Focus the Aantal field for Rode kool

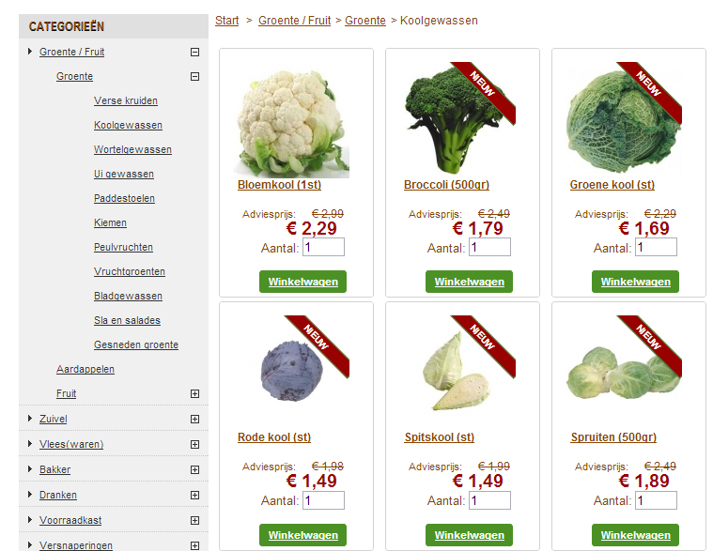[x=323, y=500]
